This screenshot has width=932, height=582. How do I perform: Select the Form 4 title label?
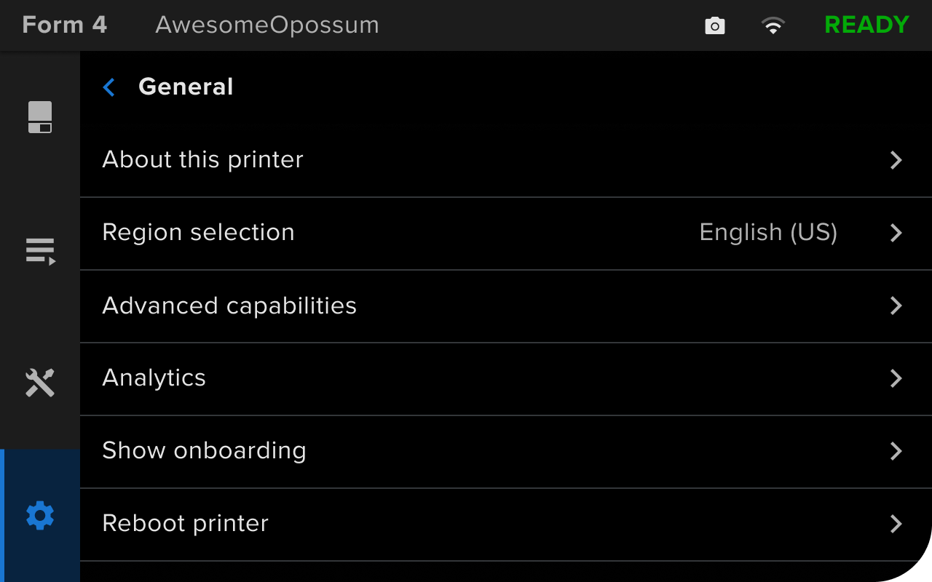coord(64,24)
